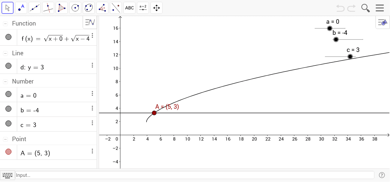Select the Circle with Center tool
Image resolution: width=390 pixels, height=182 pixels.
75,8
